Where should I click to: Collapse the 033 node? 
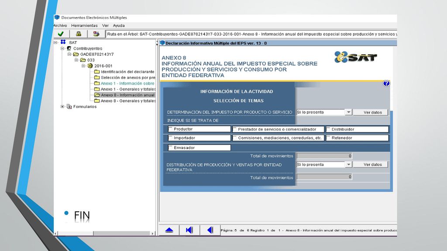[x=76, y=60]
